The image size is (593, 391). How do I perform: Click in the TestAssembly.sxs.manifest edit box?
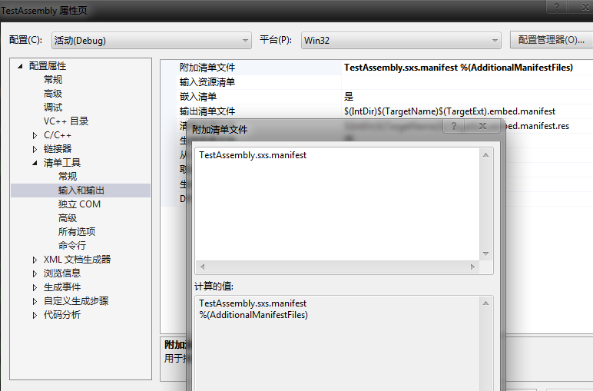338,200
